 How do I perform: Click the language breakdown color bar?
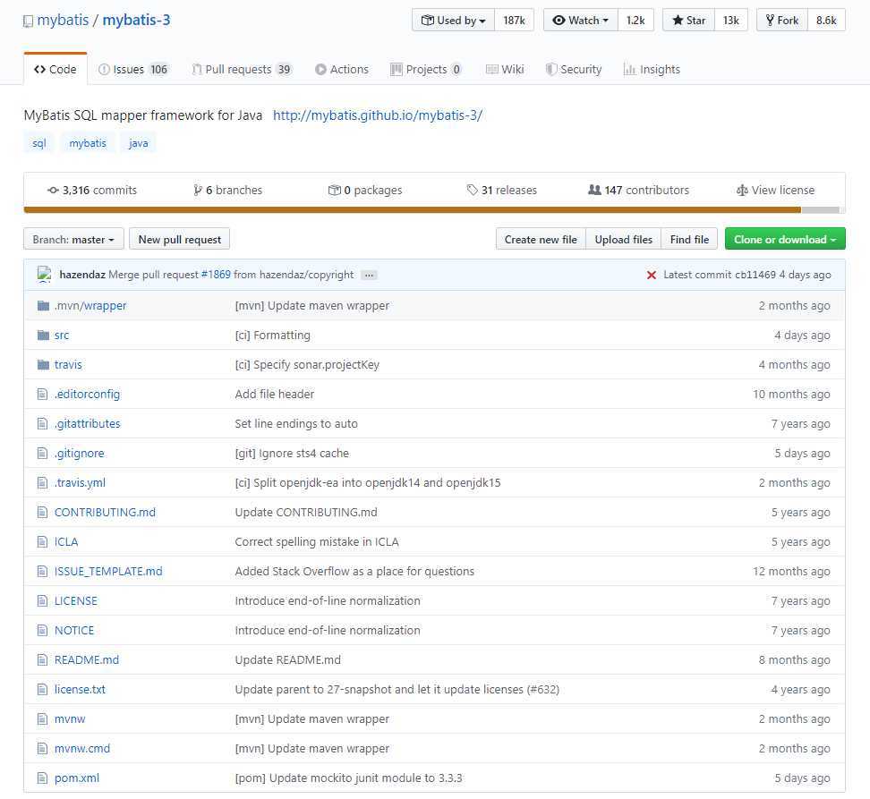tap(434, 210)
